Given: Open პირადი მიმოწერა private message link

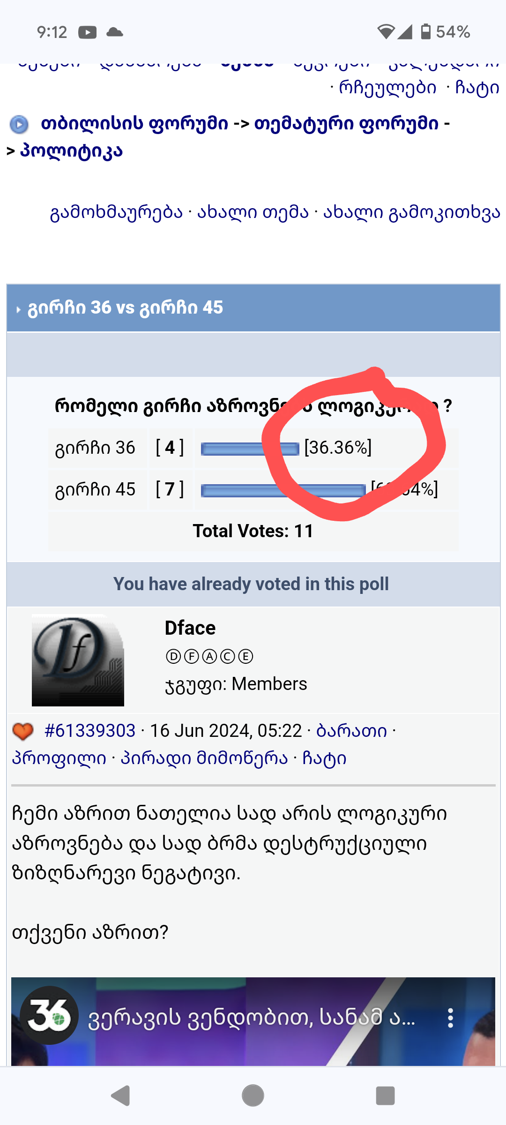Looking at the screenshot, I should pyautogui.click(x=204, y=758).
